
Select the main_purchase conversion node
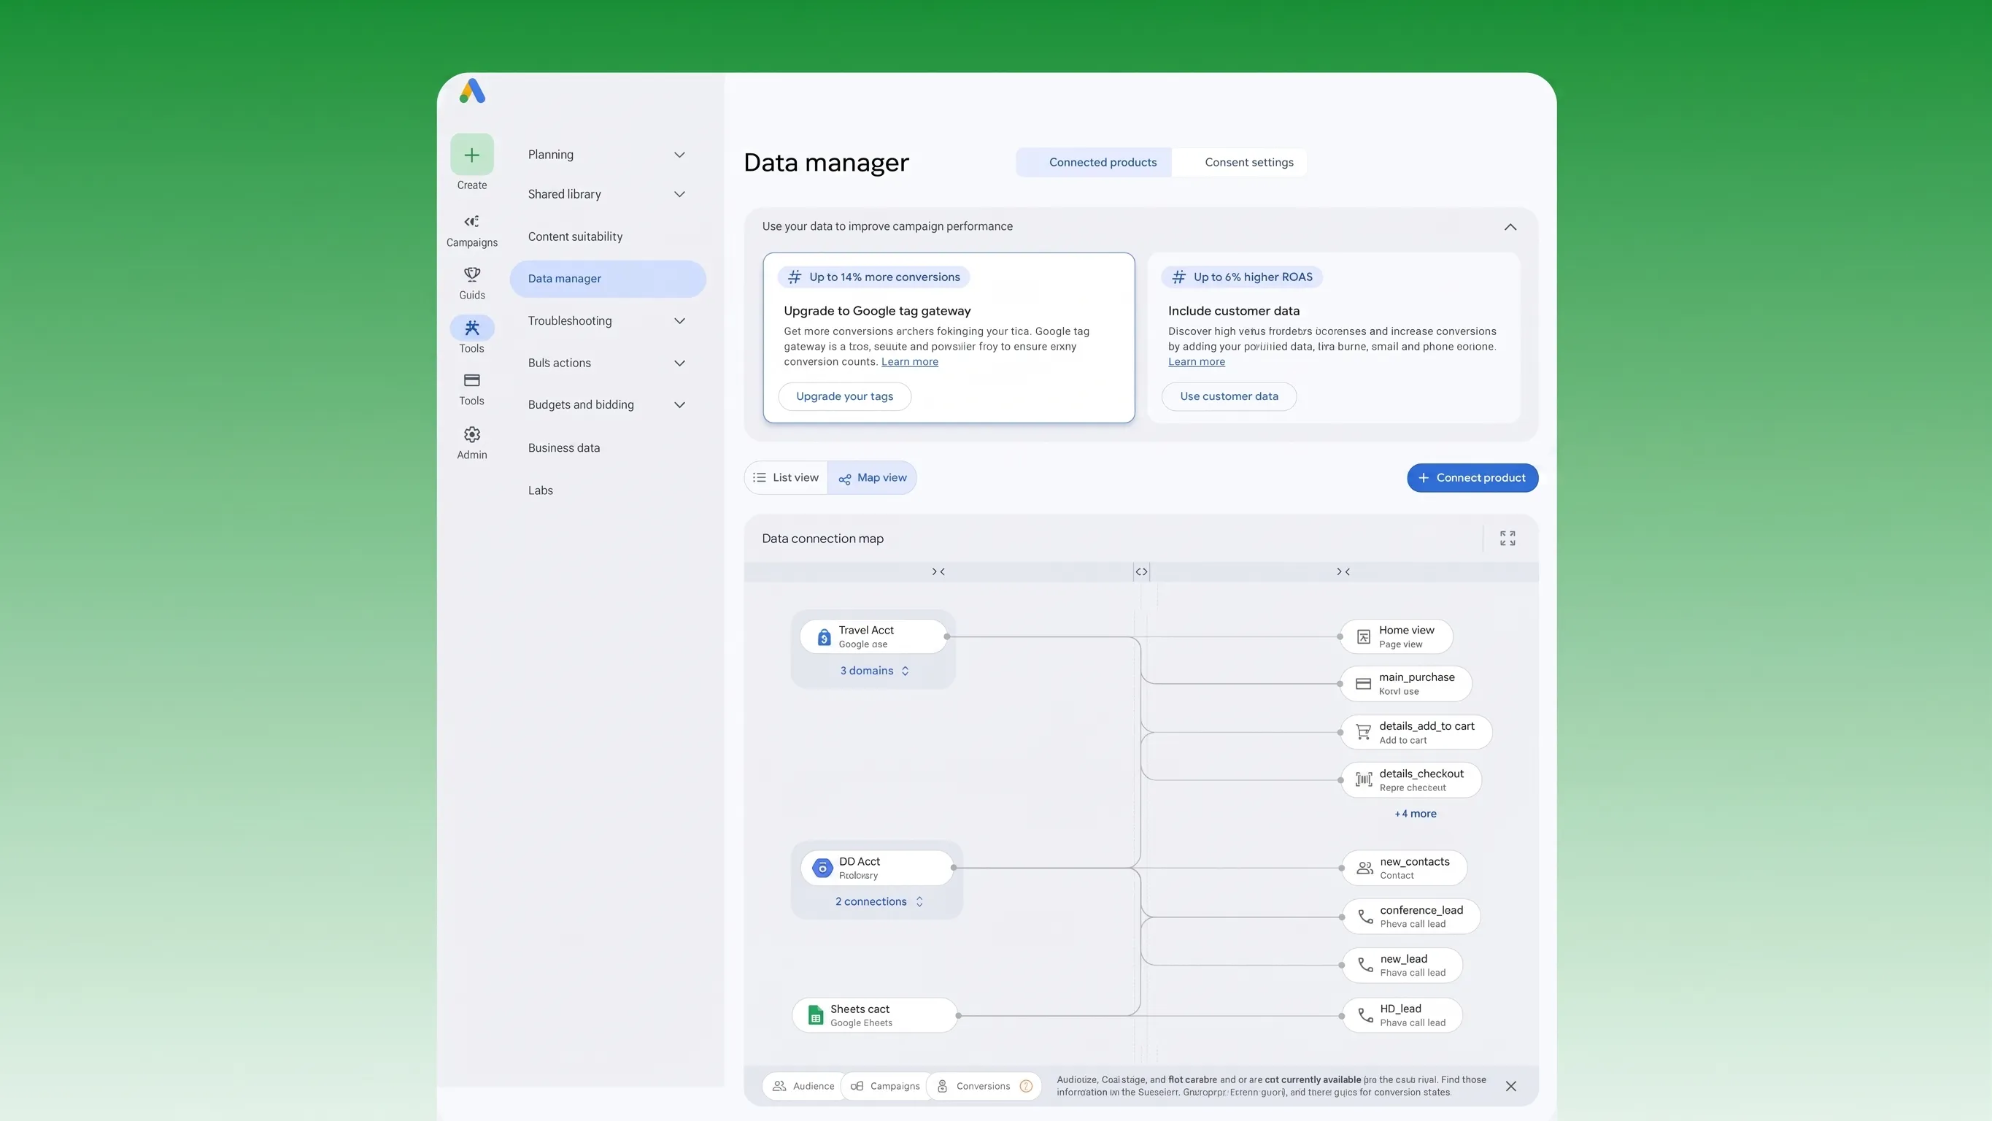click(x=1406, y=684)
